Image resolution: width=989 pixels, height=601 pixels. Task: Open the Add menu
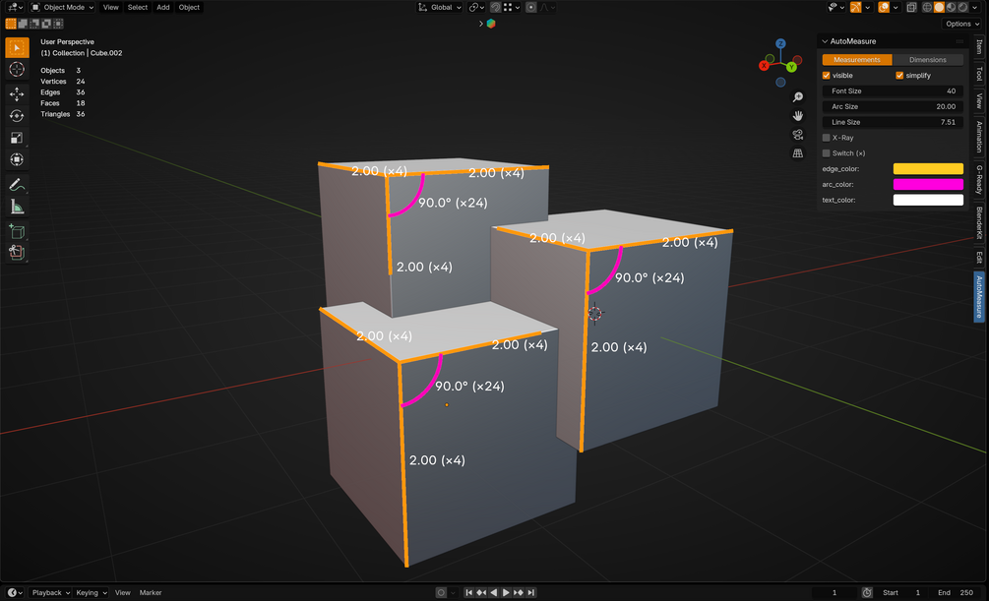[x=163, y=8]
